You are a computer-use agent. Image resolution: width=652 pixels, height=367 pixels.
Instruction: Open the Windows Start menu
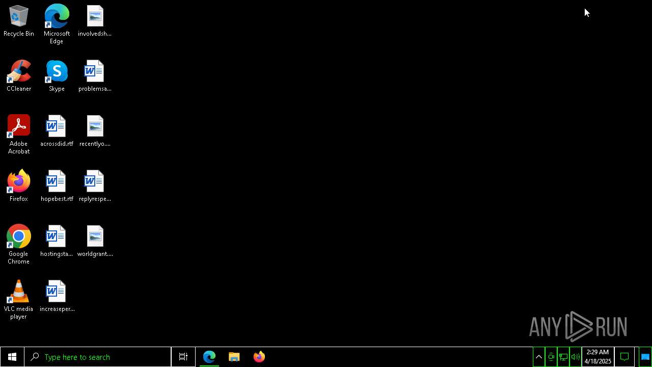coord(12,357)
